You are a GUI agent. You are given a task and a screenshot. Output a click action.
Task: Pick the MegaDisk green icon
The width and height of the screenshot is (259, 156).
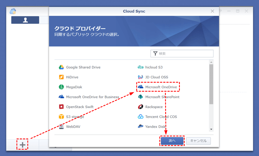tap(61, 87)
